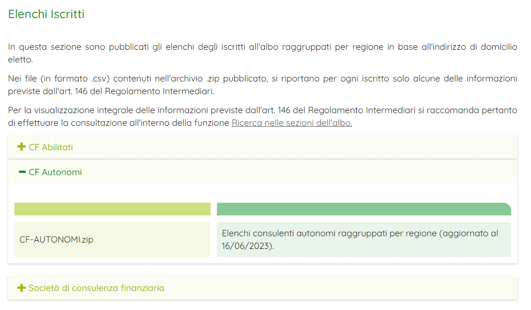The width and height of the screenshot is (531, 310).
Task: Select the green plus symbol on CF Abilitati row
Action: 21,147
